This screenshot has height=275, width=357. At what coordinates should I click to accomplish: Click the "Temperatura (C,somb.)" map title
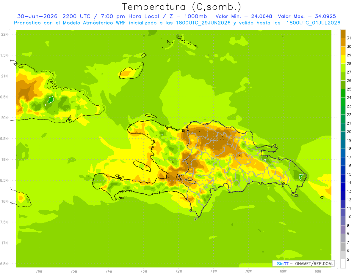[x=181, y=7]
